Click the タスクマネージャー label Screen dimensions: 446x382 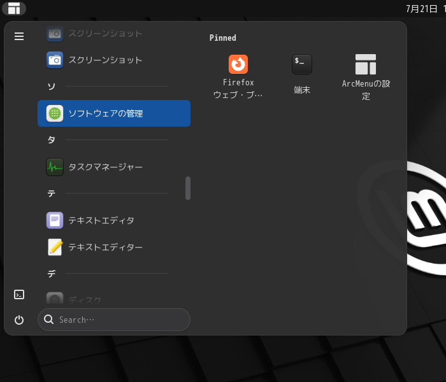pos(106,167)
